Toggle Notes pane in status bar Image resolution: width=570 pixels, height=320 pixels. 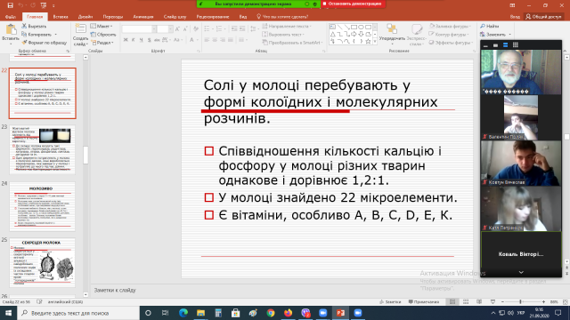(x=390, y=302)
